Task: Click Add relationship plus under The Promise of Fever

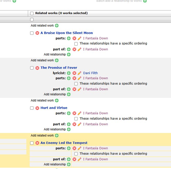Action: [69, 94]
